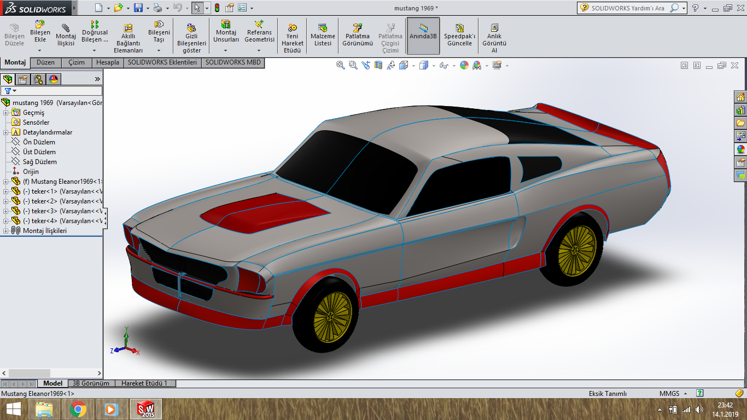
Task: Open the select cursor tool dropdown arrow
Action: click(x=207, y=8)
